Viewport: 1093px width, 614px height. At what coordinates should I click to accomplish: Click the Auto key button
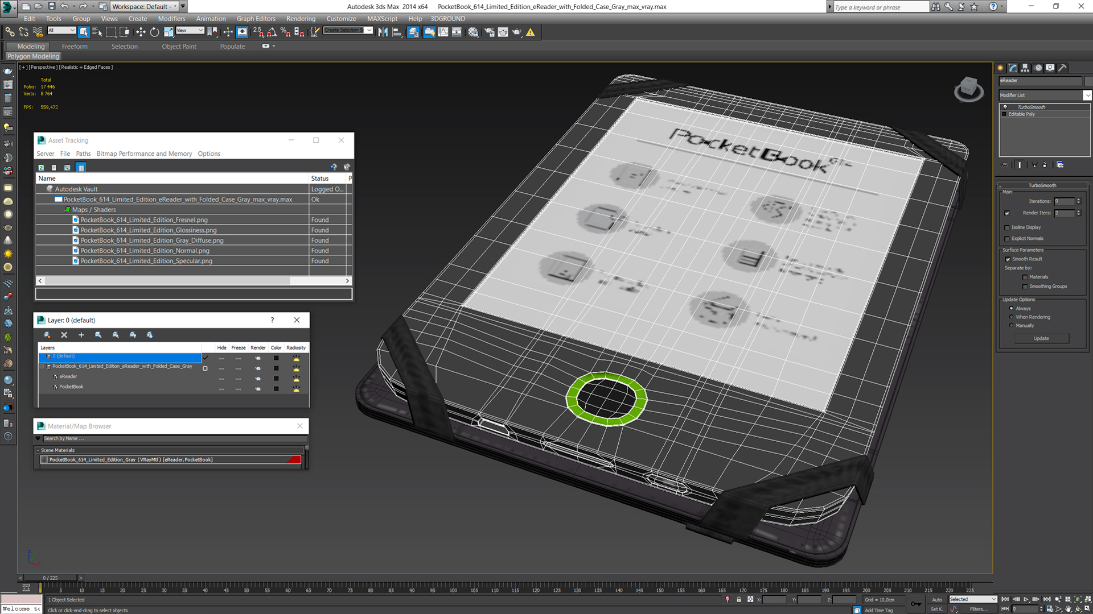[937, 599]
